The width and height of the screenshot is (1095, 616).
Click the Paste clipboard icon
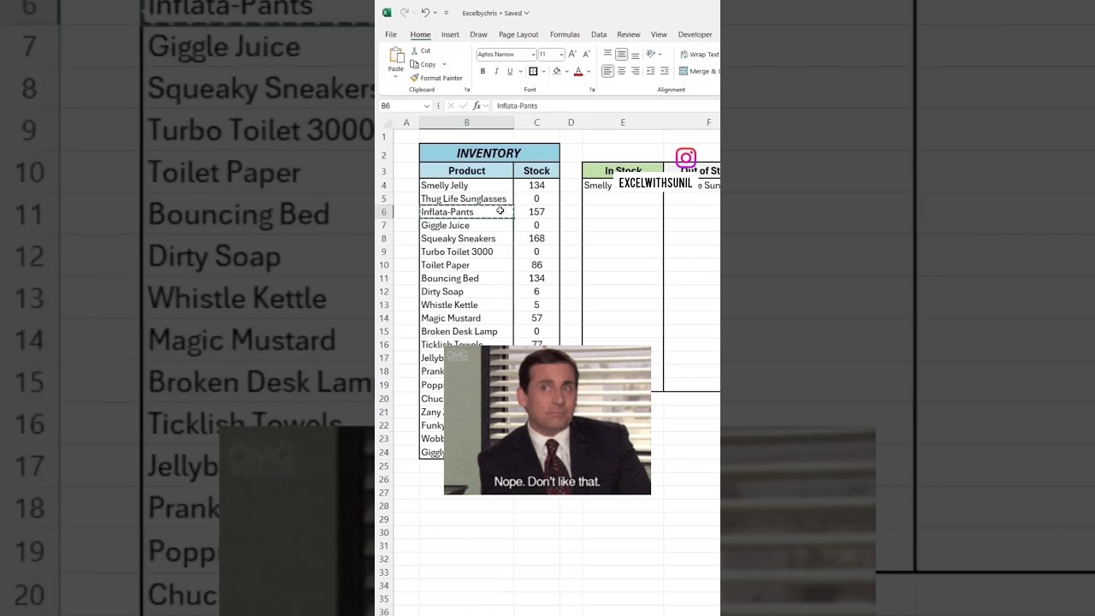coord(396,55)
